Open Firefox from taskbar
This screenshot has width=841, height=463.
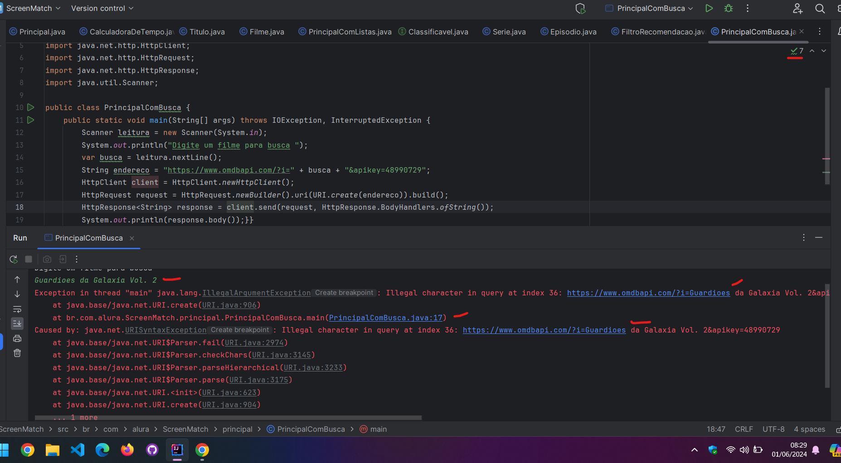pyautogui.click(x=127, y=450)
